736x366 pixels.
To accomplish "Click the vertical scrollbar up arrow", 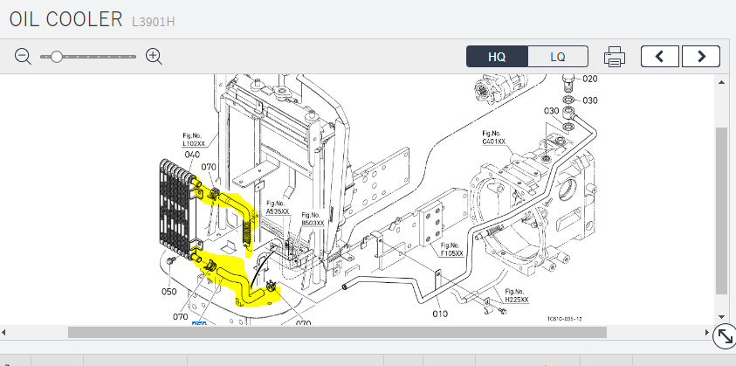I will tap(721, 83).
